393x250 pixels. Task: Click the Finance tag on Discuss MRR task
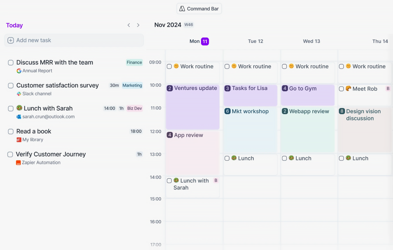[134, 62]
